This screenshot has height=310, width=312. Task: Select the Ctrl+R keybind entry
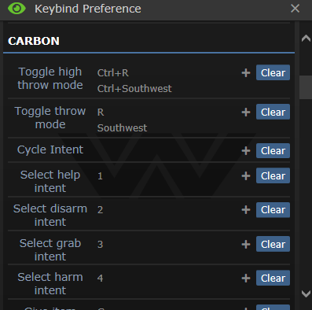click(x=113, y=73)
